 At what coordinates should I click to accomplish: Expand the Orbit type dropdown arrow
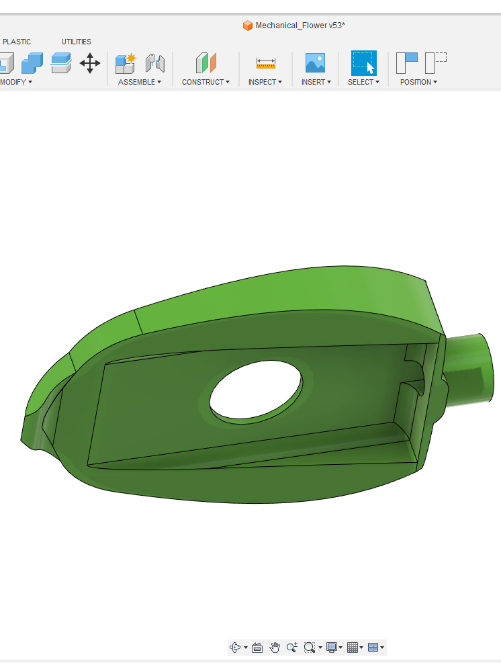(x=246, y=648)
